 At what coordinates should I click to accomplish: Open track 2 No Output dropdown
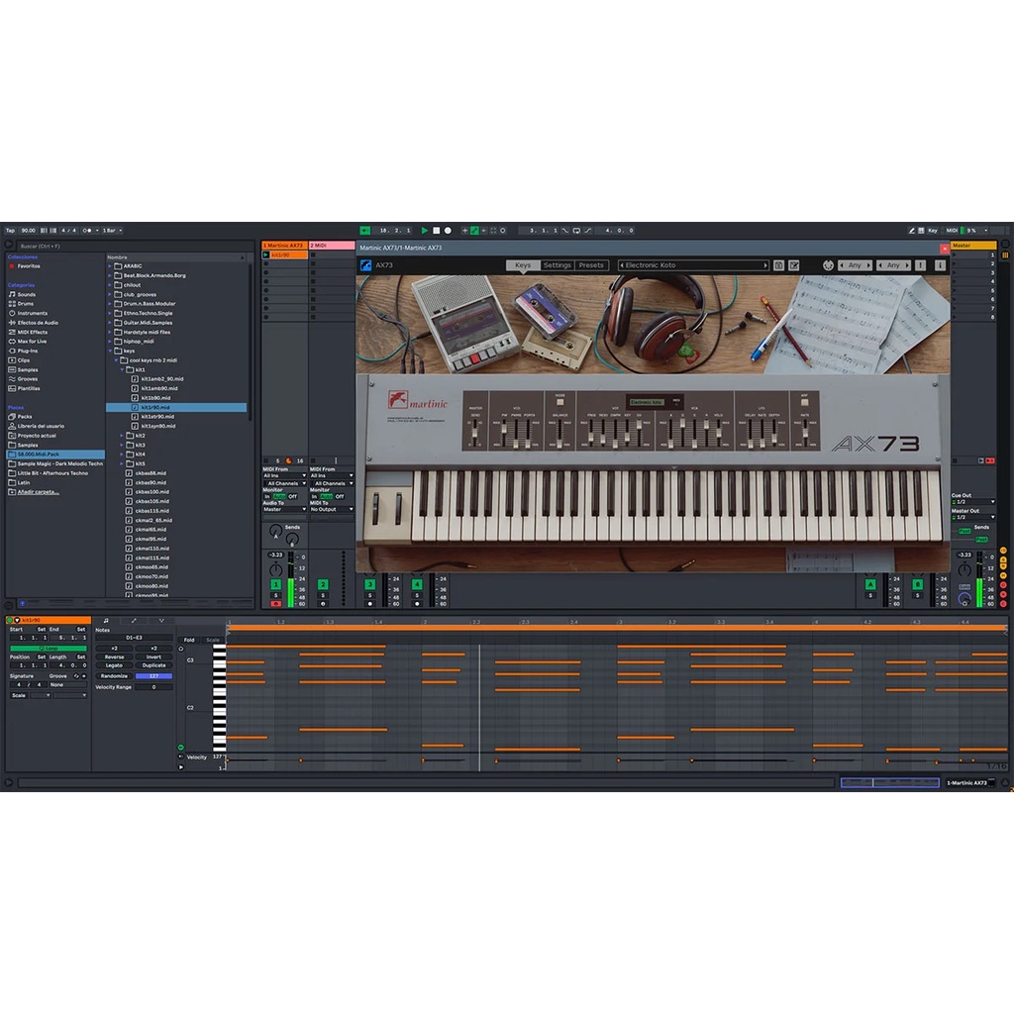coord(332,510)
